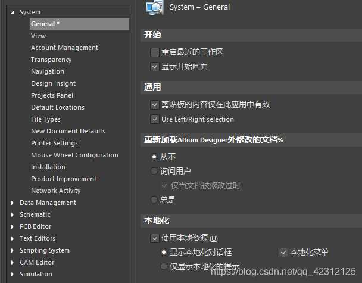Image resolution: width=362 pixels, height=283 pixels.
Task: Click the System tree label
Action: [x=30, y=12]
